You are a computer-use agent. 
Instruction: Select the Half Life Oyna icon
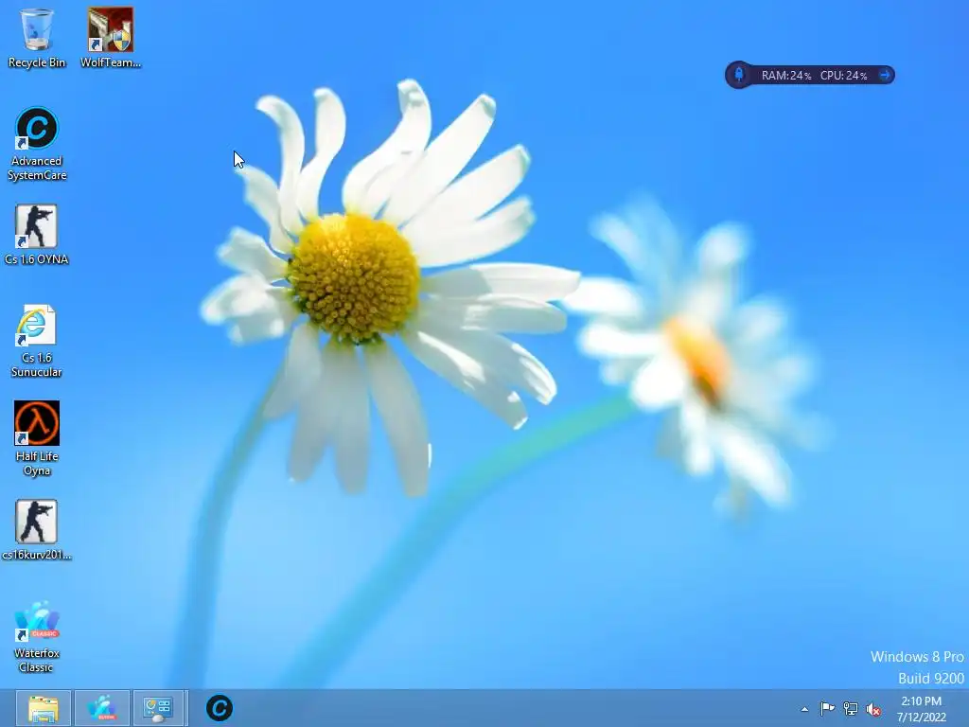pos(37,438)
